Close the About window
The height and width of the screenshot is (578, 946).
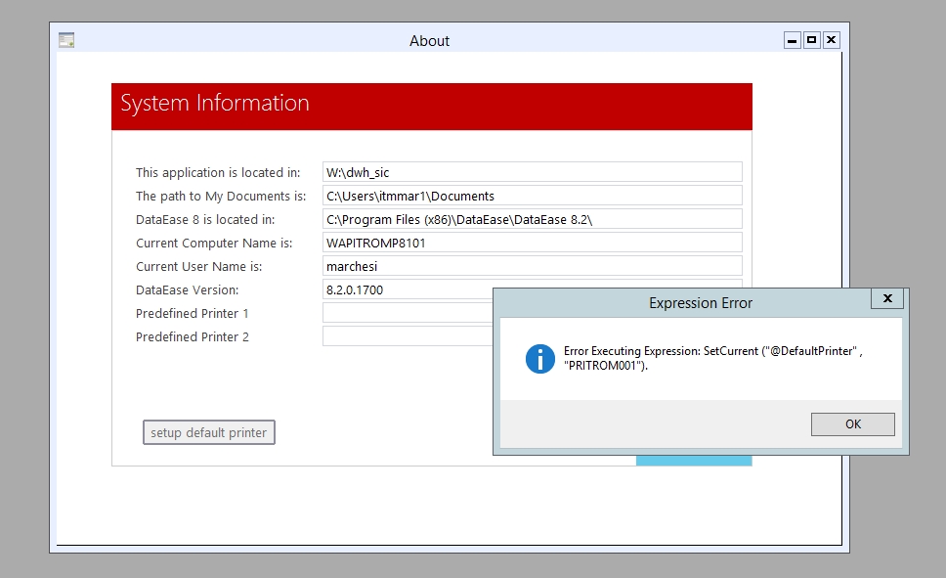831,40
